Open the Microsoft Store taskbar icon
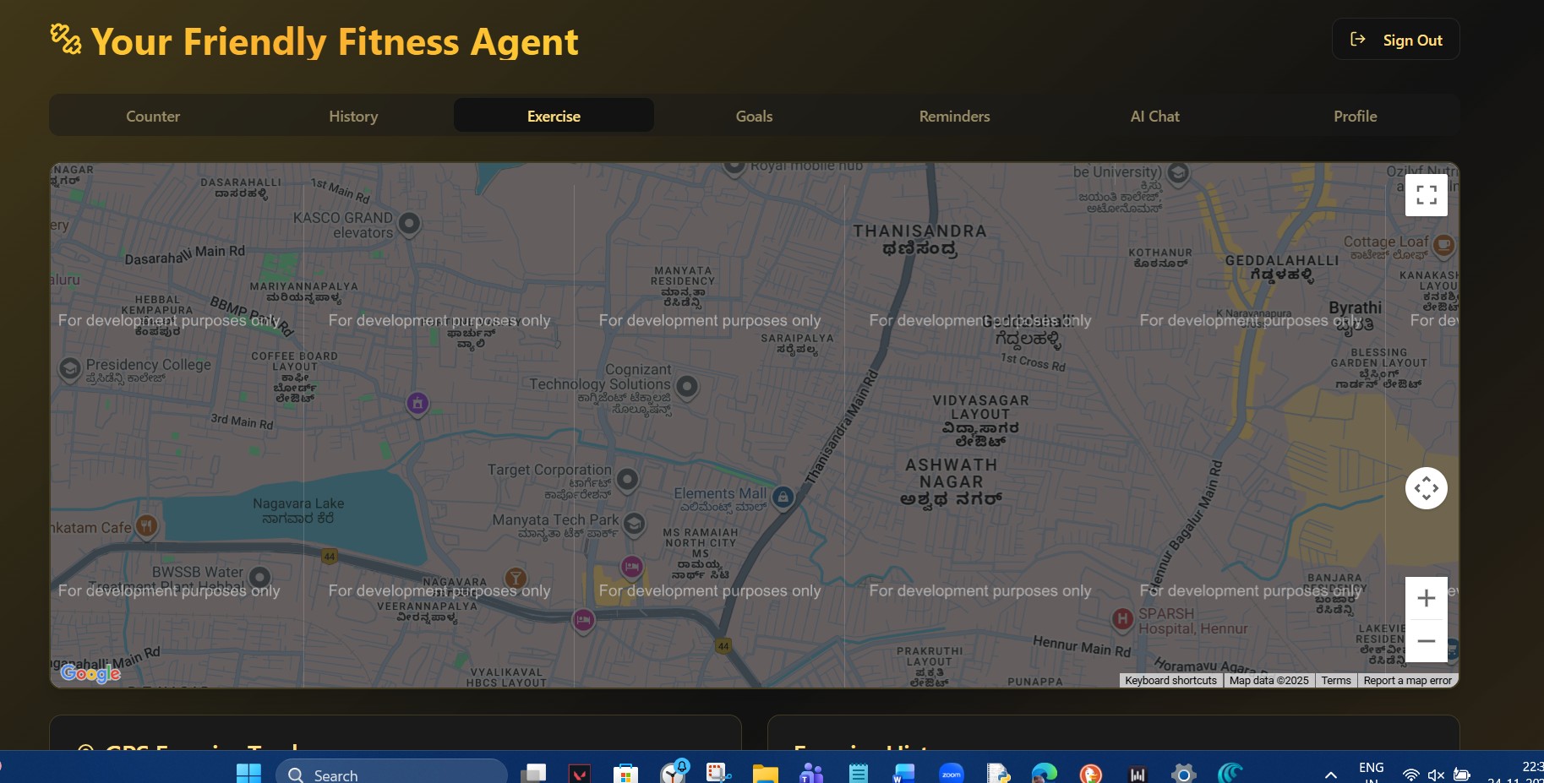 tap(625, 774)
